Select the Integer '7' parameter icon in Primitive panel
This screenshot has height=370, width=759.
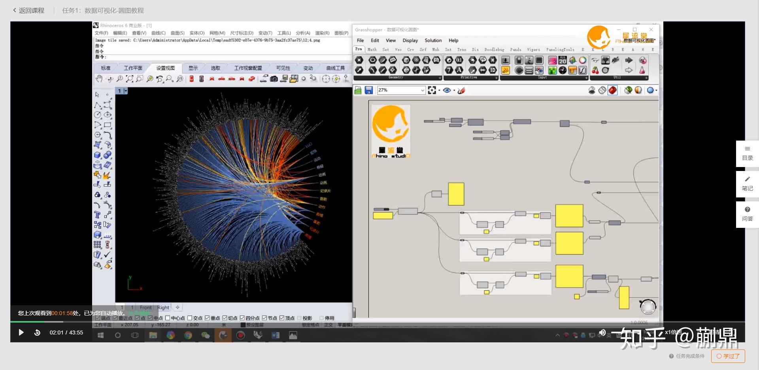[449, 70]
